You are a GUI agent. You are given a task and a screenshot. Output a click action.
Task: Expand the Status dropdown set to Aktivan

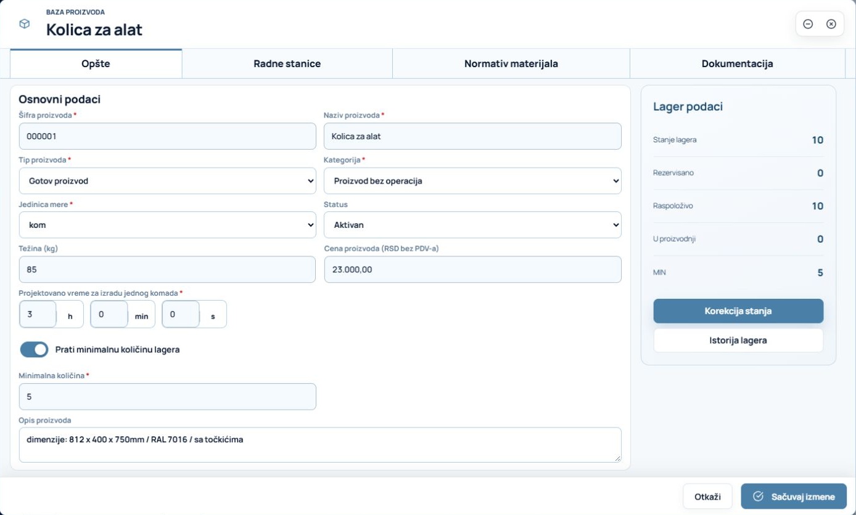(x=472, y=225)
